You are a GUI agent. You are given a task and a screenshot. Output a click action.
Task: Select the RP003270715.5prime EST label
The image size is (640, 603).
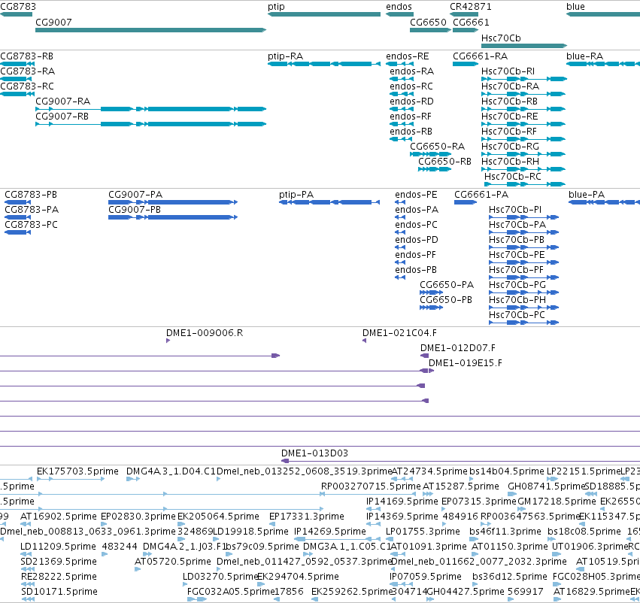tap(371, 486)
